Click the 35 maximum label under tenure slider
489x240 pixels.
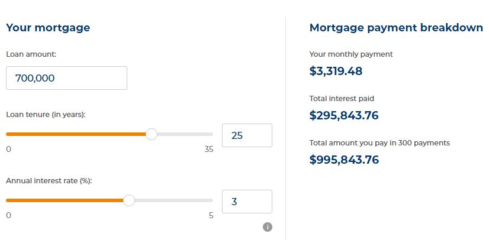click(209, 150)
